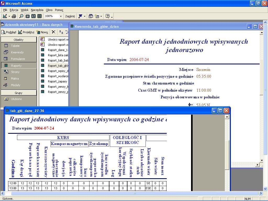Viewport: 268px width, 201px height.
Task: Click scroll up arrow in tab_głó_dane window
Action: [x=227, y=117]
